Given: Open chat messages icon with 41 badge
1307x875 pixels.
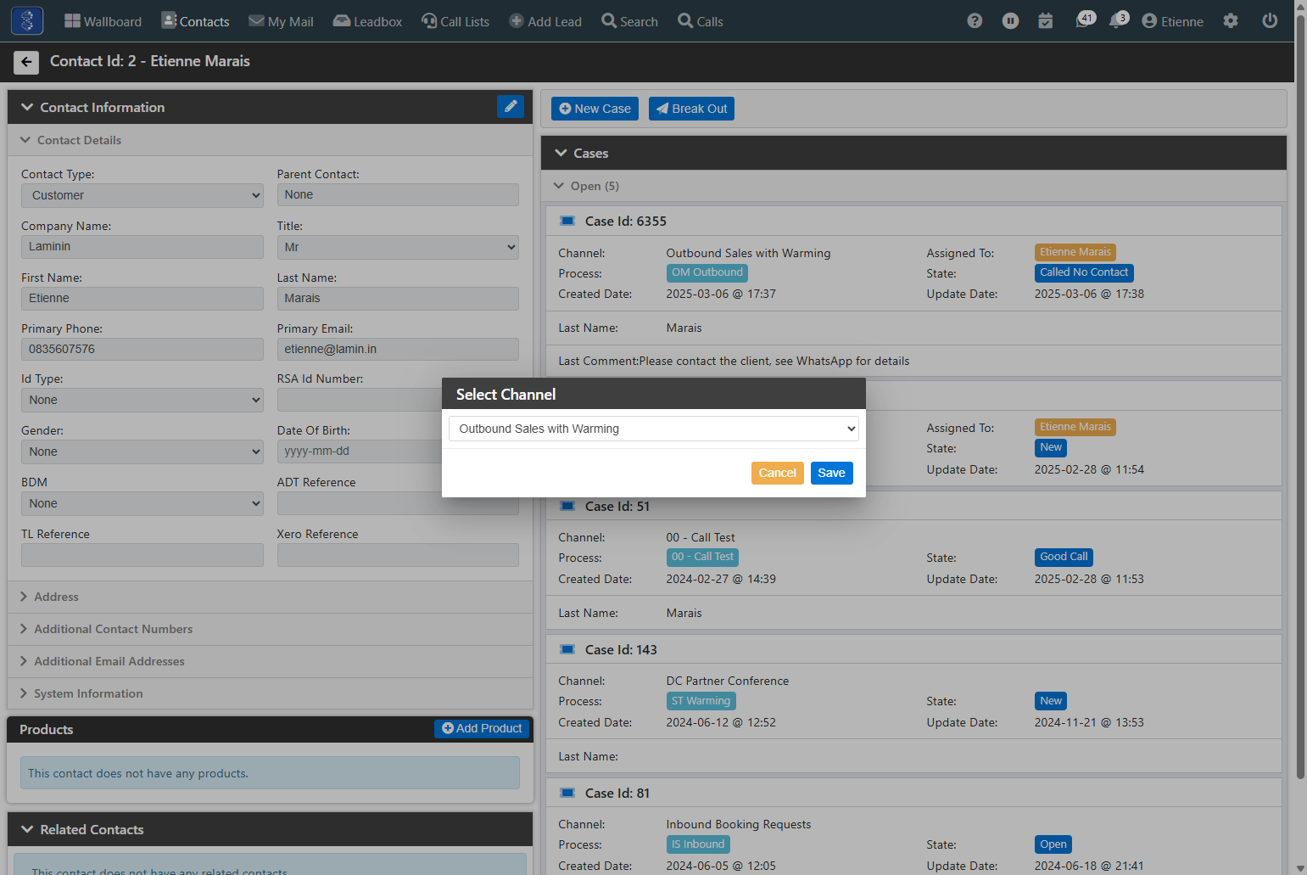Looking at the screenshot, I should tap(1085, 20).
